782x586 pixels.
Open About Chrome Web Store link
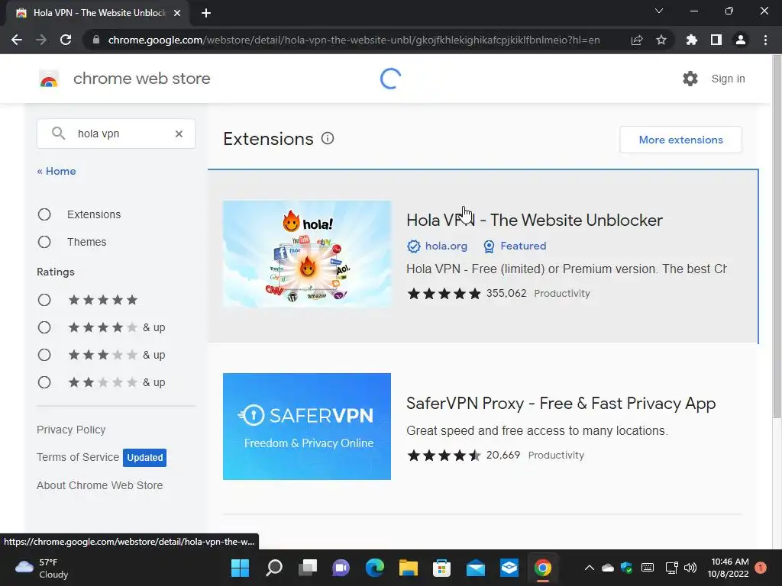point(100,485)
